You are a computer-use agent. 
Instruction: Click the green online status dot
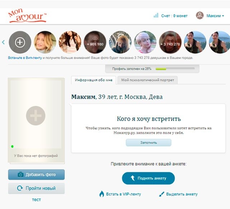(x=12, y=146)
